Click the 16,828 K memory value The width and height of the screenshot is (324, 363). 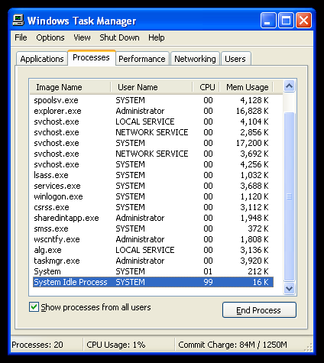(252, 111)
